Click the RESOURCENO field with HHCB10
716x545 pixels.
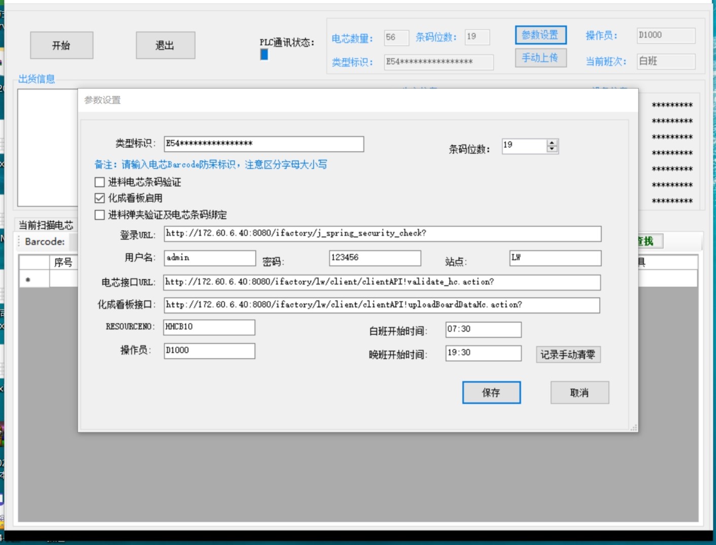(x=209, y=327)
